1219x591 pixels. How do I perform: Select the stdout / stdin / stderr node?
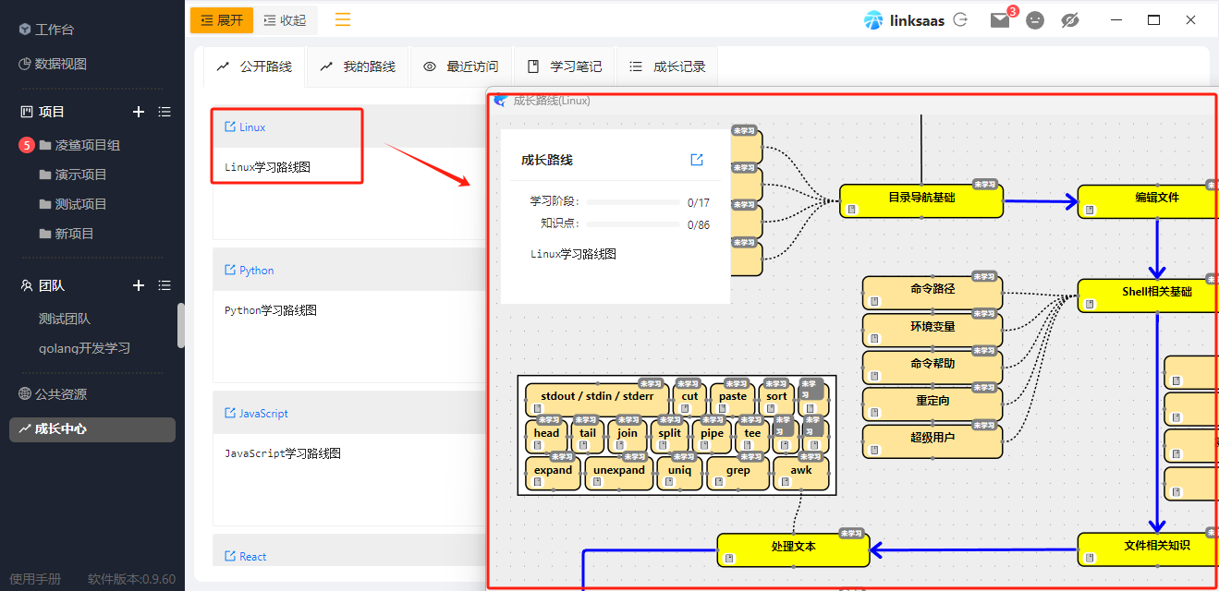(x=597, y=400)
